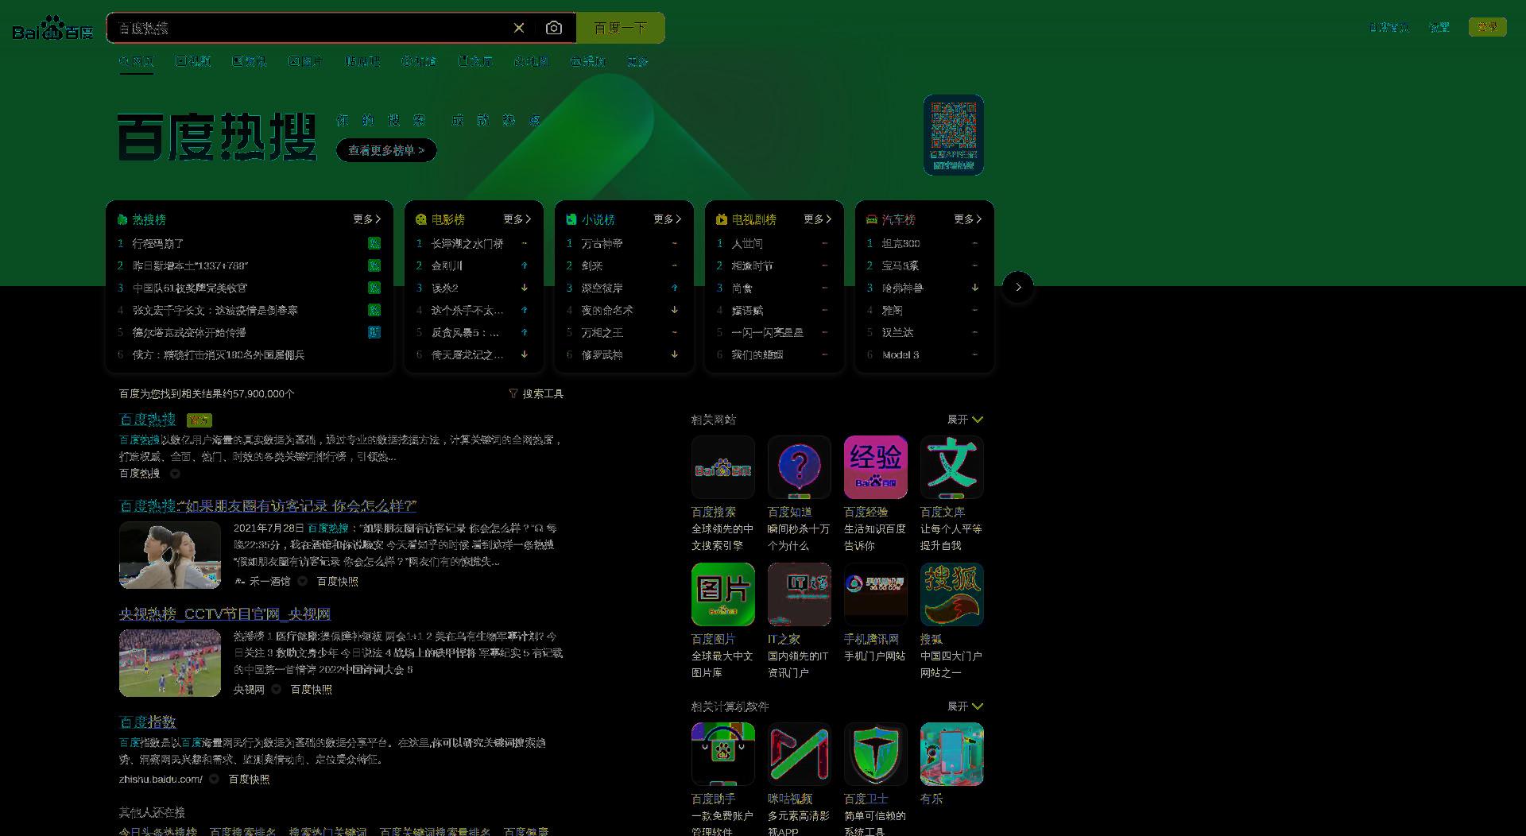Open car ranking item 坦克300
The image size is (1526, 836).
900,243
